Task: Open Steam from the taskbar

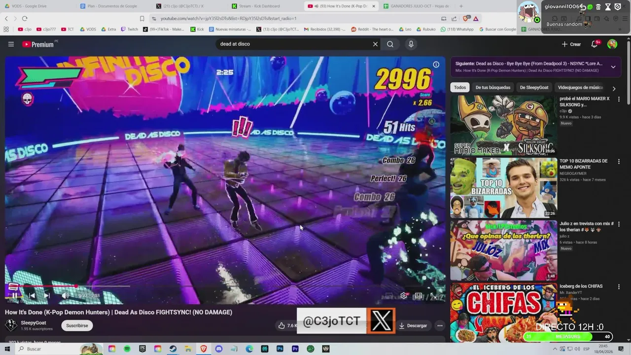Action: [173, 349]
